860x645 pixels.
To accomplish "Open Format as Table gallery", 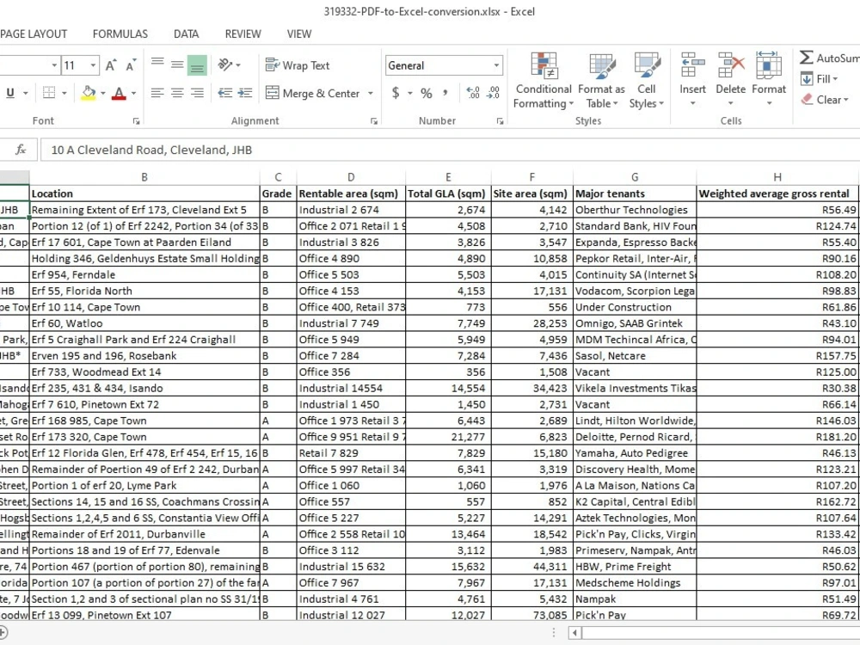I will pyautogui.click(x=601, y=80).
